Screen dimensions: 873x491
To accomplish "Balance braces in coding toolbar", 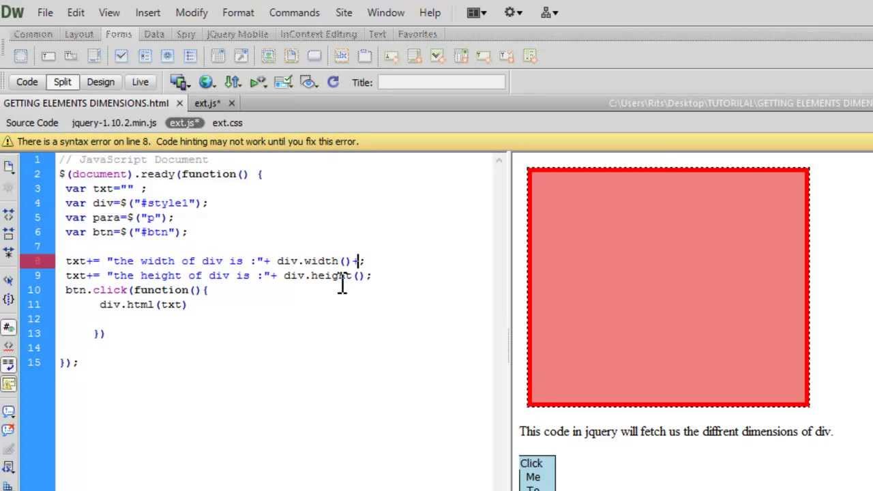I will [x=8, y=299].
